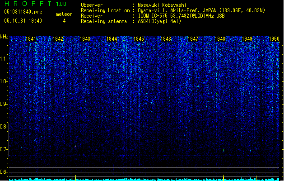Click the meteor count value 4

(x=64, y=21)
